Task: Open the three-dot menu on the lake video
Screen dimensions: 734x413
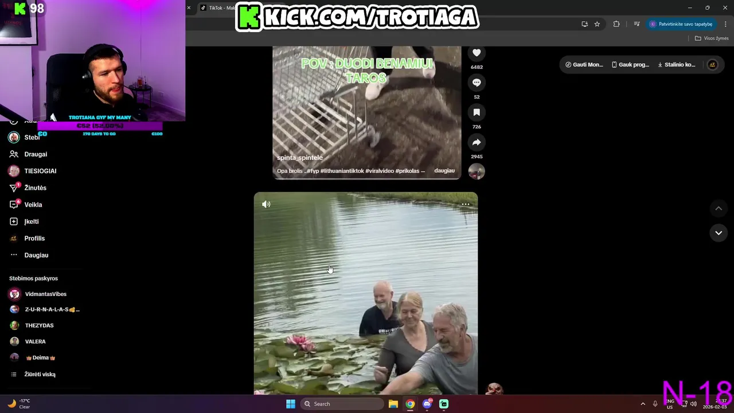Action: click(x=466, y=204)
